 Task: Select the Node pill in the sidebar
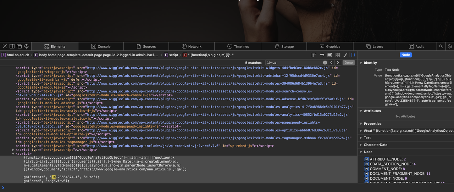tap(405, 55)
